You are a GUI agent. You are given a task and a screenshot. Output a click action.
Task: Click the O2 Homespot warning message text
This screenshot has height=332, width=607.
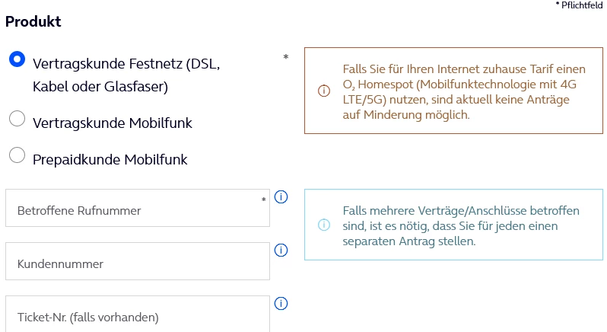pyautogui.click(x=464, y=92)
